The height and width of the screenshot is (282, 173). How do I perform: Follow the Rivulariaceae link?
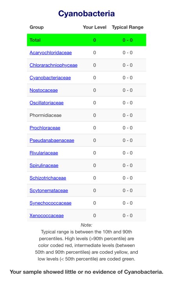[44, 153]
